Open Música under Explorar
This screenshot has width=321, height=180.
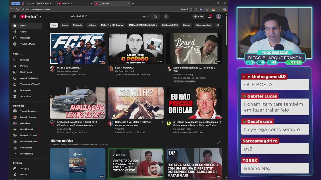point(27,174)
